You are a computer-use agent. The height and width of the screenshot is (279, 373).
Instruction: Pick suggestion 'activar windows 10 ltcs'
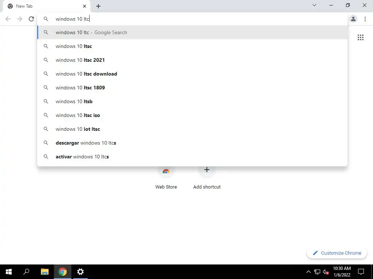(192, 157)
